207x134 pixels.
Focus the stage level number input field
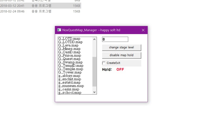click(115, 39)
